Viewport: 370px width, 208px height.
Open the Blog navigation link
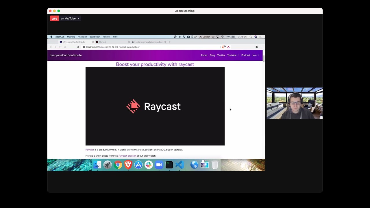tap(212, 55)
